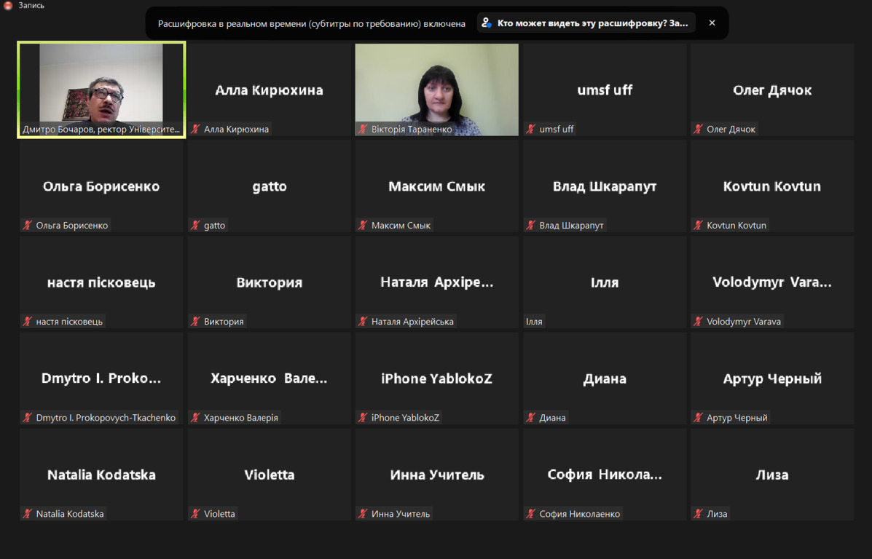872x559 pixels.
Task: Select the Алла Кирюхина participant tile
Action: 269,90
